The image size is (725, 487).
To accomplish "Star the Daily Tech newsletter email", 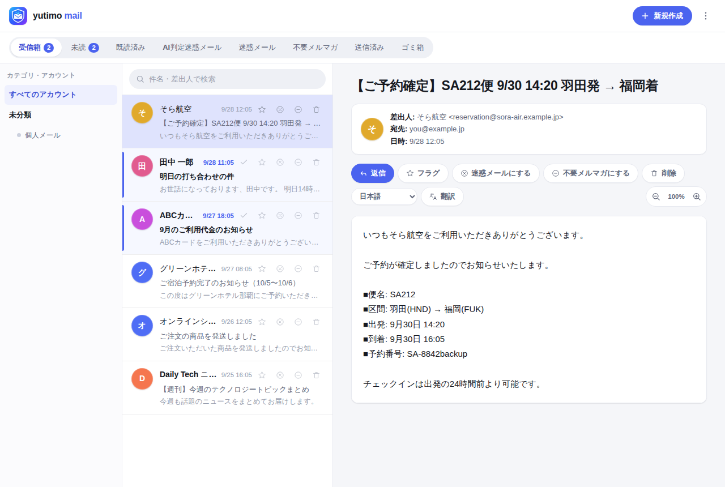I will click(262, 375).
